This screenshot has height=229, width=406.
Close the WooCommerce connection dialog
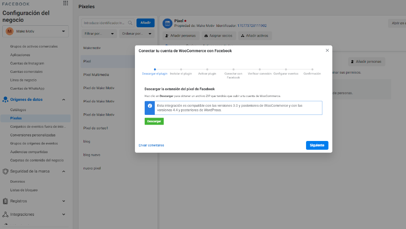(x=327, y=50)
